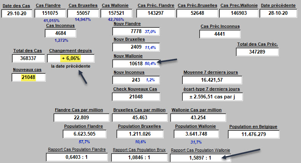Click the Cas Wallonie field 157521
Viewport: 301px width, 163px height.
[116, 13]
